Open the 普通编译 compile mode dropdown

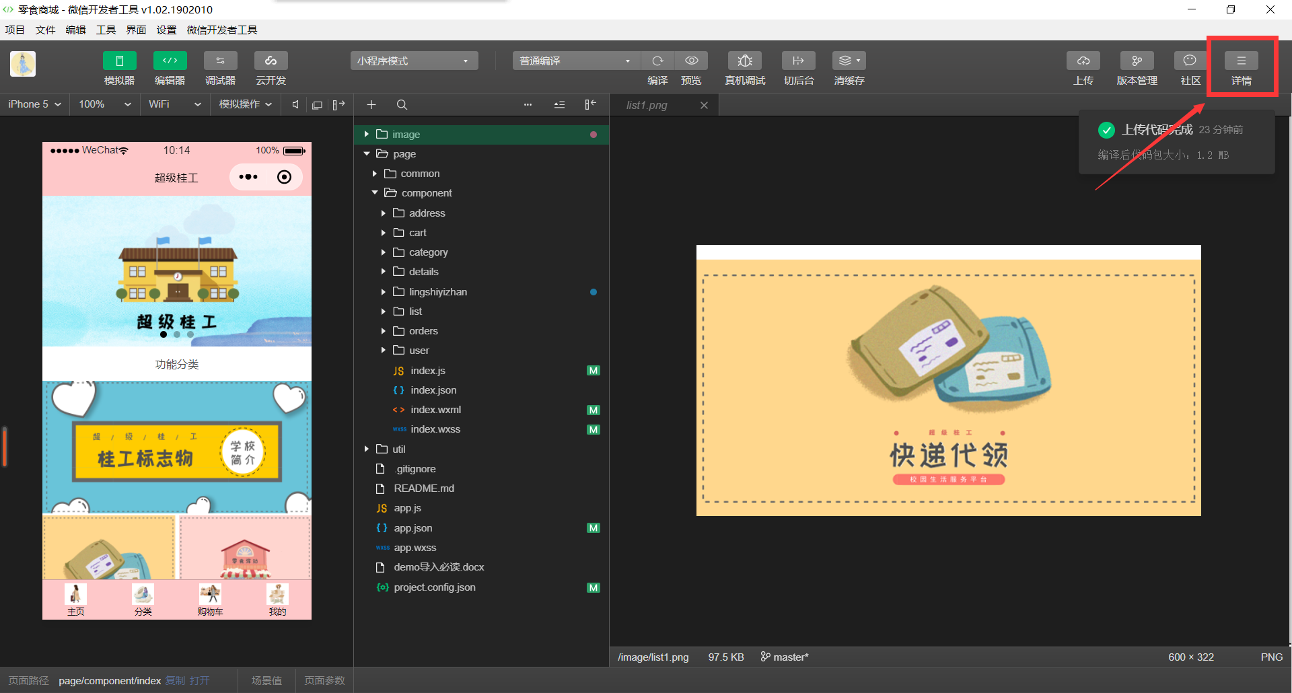click(576, 61)
